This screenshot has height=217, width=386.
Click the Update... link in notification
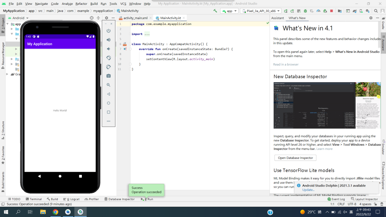click(308, 190)
